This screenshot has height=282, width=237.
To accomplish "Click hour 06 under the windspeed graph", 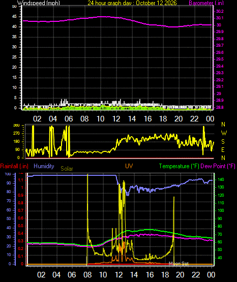I will click(x=69, y=119).
